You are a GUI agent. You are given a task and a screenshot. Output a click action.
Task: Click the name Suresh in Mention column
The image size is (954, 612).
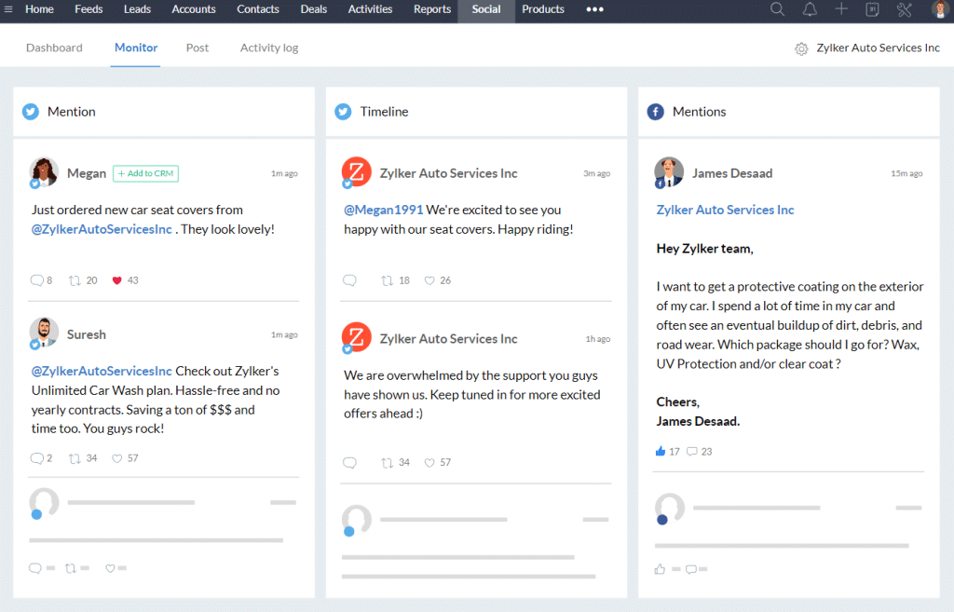point(87,334)
